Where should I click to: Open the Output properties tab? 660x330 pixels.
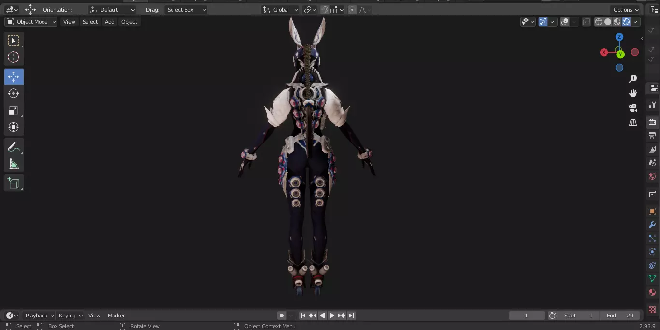click(x=652, y=135)
